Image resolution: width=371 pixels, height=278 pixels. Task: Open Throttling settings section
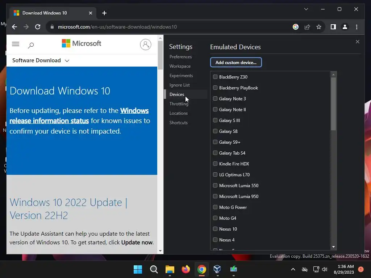click(179, 104)
